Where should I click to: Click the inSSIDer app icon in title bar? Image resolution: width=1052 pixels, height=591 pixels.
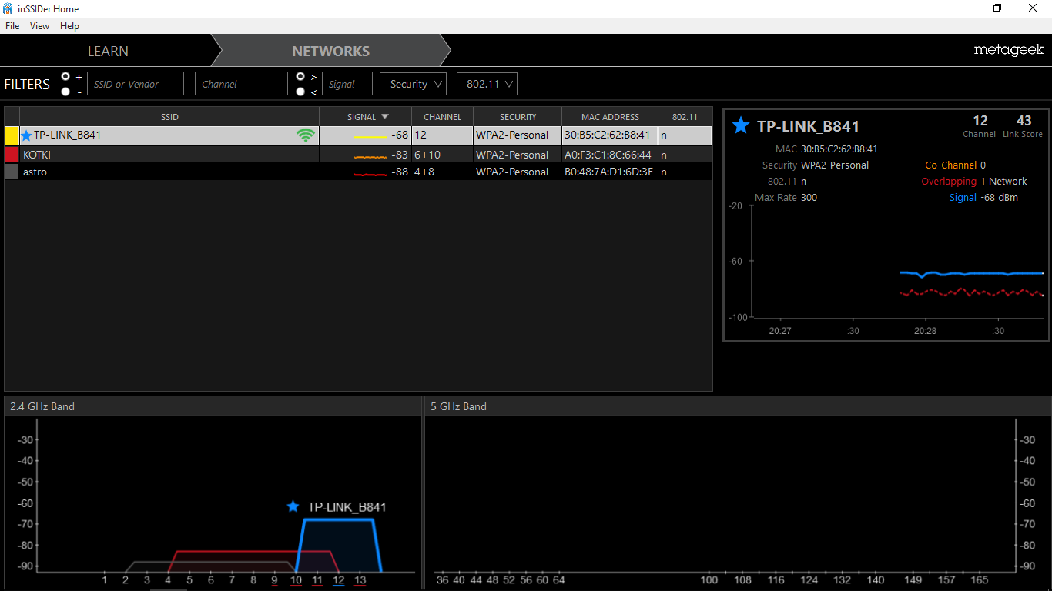pos(8,8)
